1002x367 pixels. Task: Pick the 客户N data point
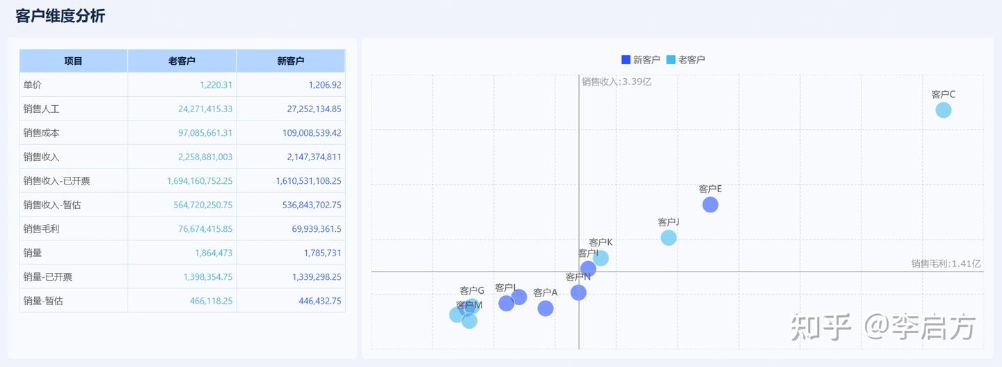[578, 292]
